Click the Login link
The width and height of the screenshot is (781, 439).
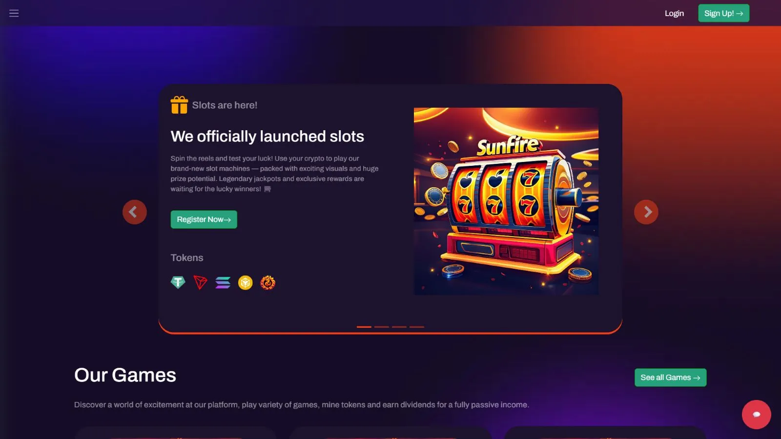(674, 13)
